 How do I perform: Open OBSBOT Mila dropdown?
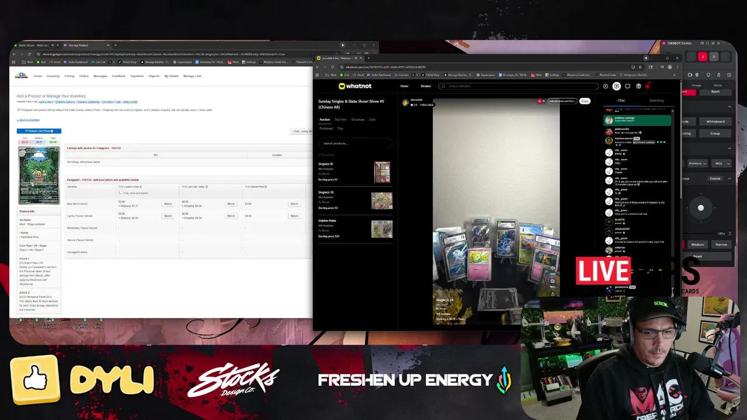click(721, 163)
